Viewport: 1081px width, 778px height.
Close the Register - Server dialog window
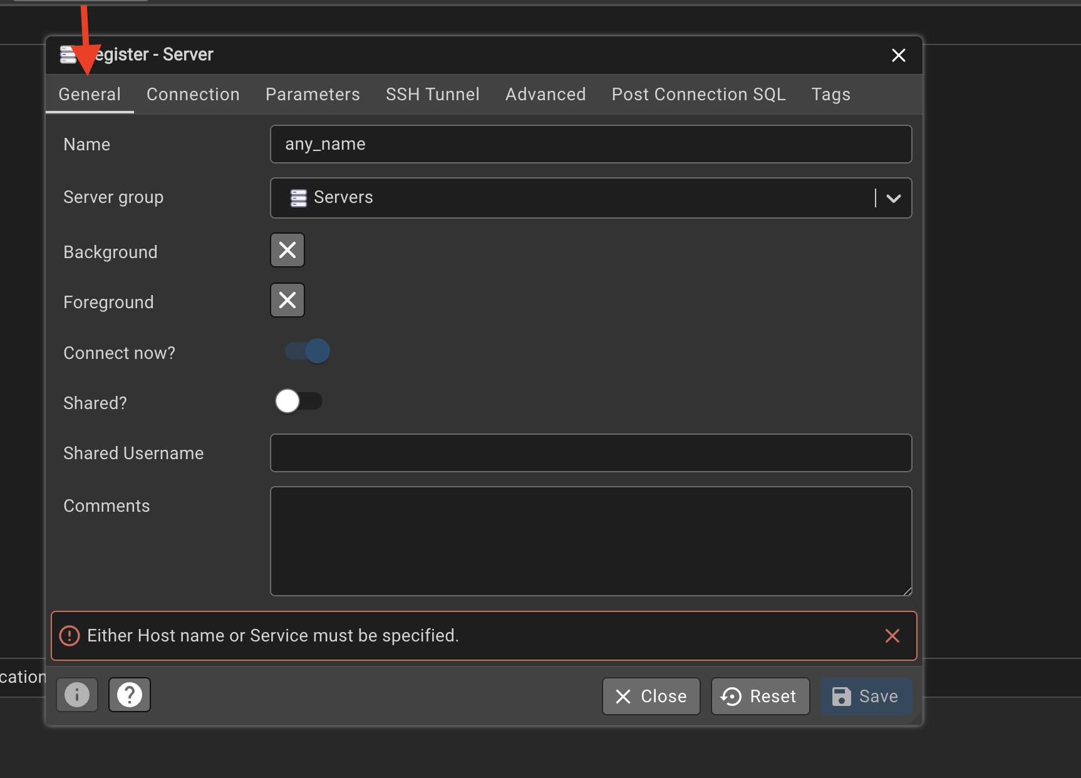point(898,55)
